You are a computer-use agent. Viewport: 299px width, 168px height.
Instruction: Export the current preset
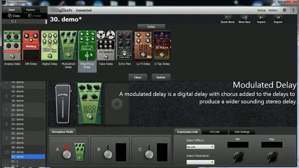pos(278,20)
